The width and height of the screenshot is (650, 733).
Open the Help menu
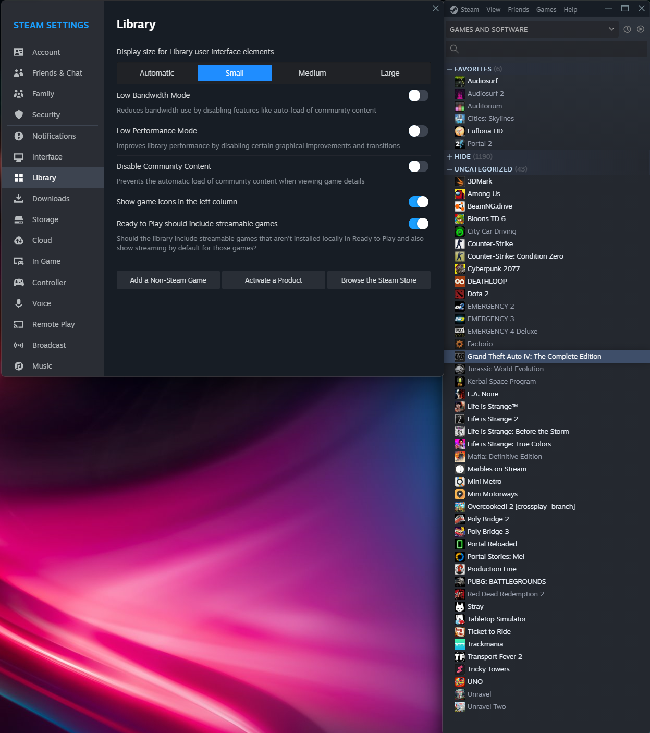point(570,10)
